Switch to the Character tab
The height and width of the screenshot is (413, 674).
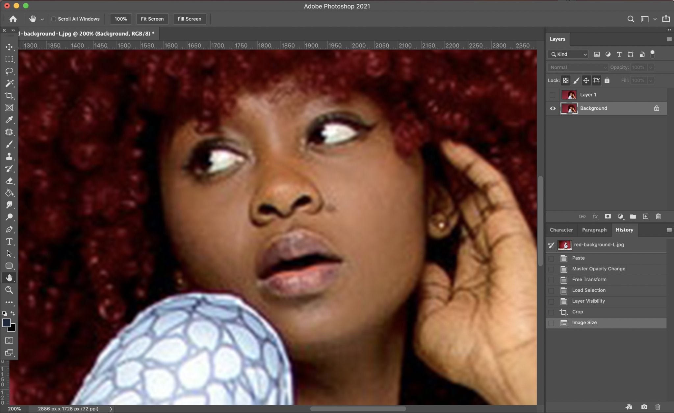pos(561,230)
